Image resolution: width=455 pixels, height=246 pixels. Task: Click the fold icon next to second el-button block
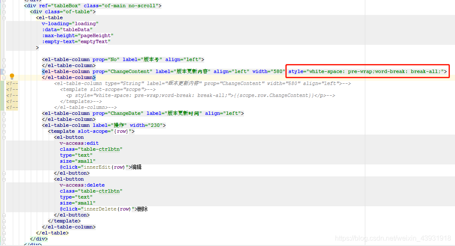(3, 179)
